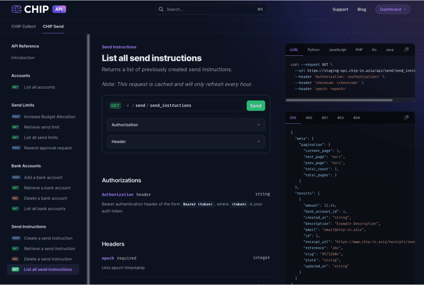Expand the Header section
The width and height of the screenshot is (424, 285).
point(186,141)
